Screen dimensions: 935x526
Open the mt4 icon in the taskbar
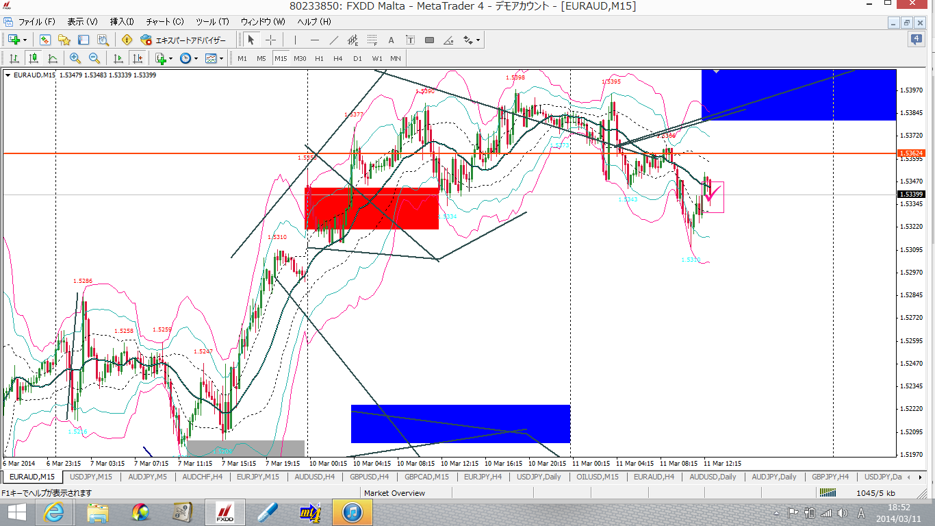[309, 512]
